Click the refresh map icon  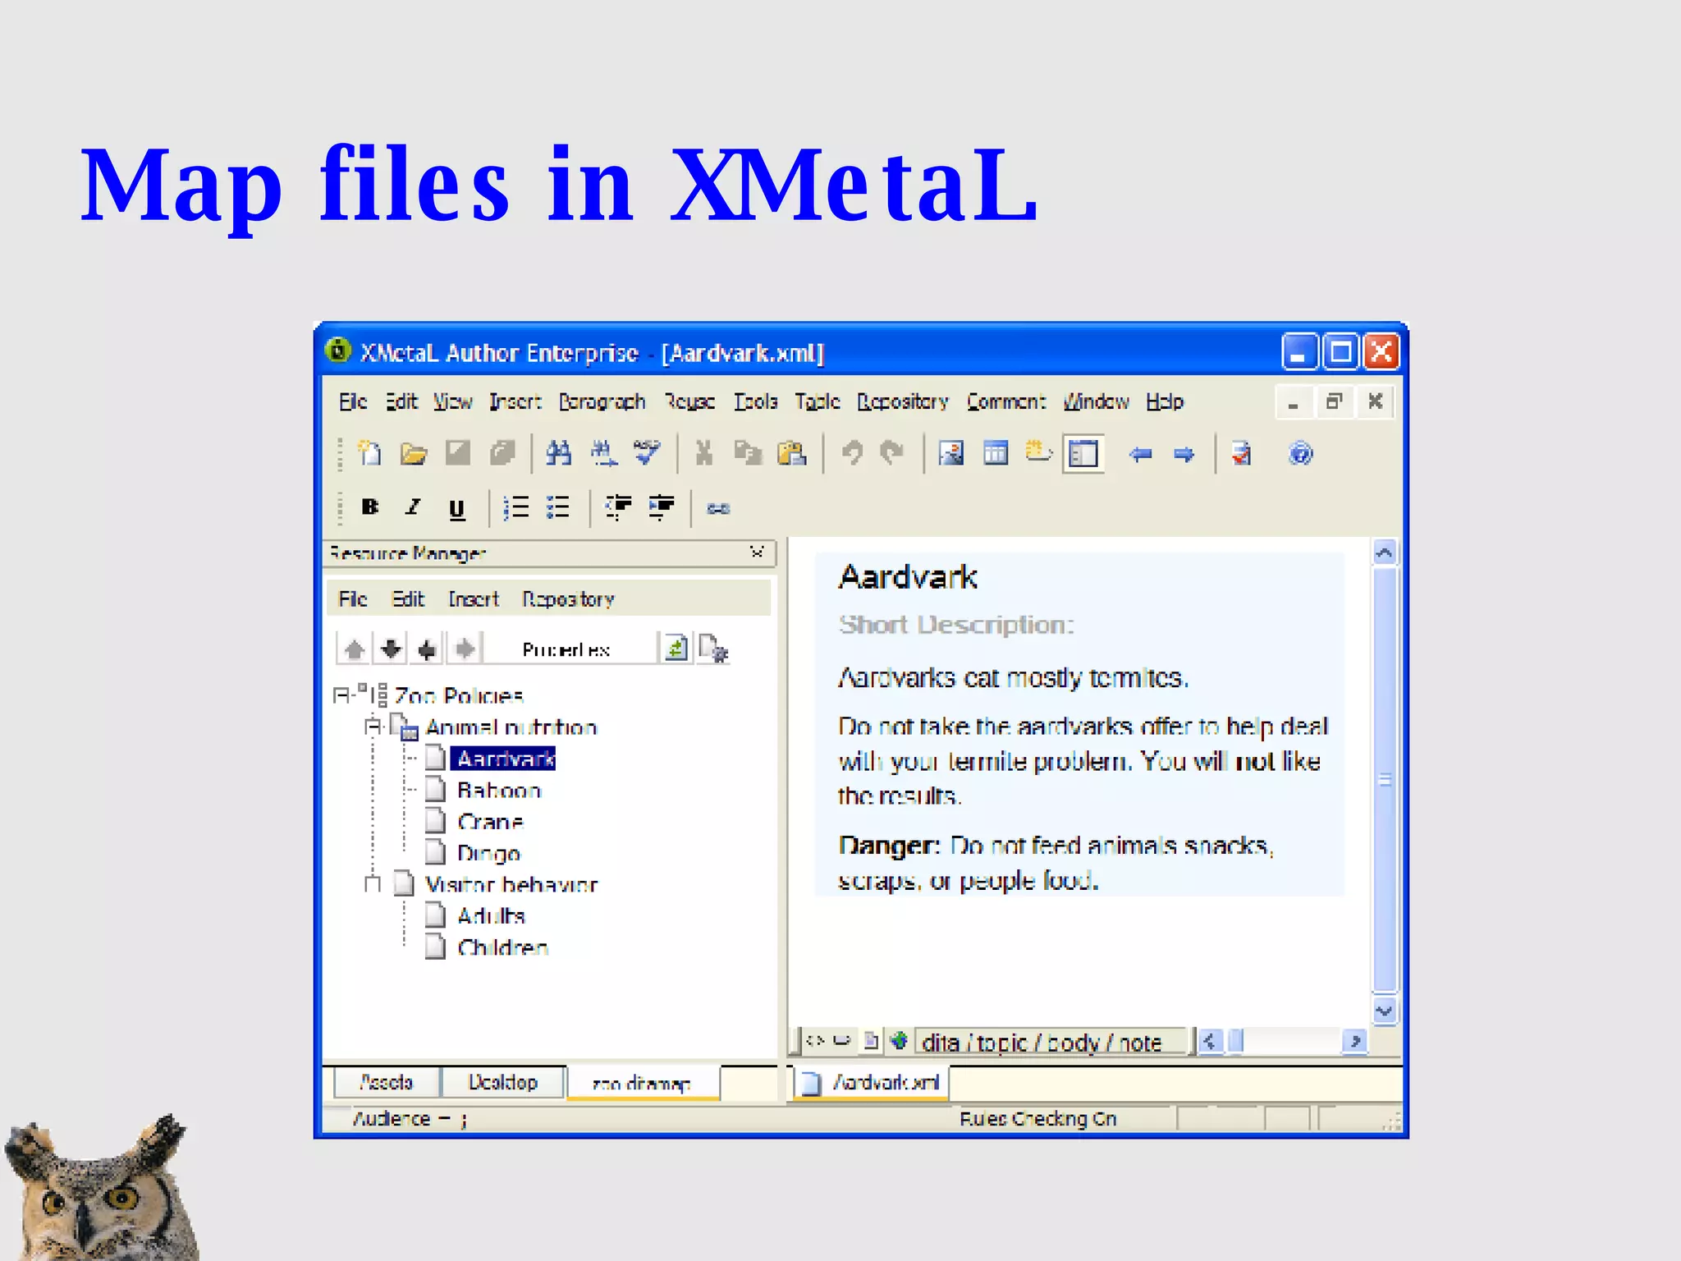(676, 649)
